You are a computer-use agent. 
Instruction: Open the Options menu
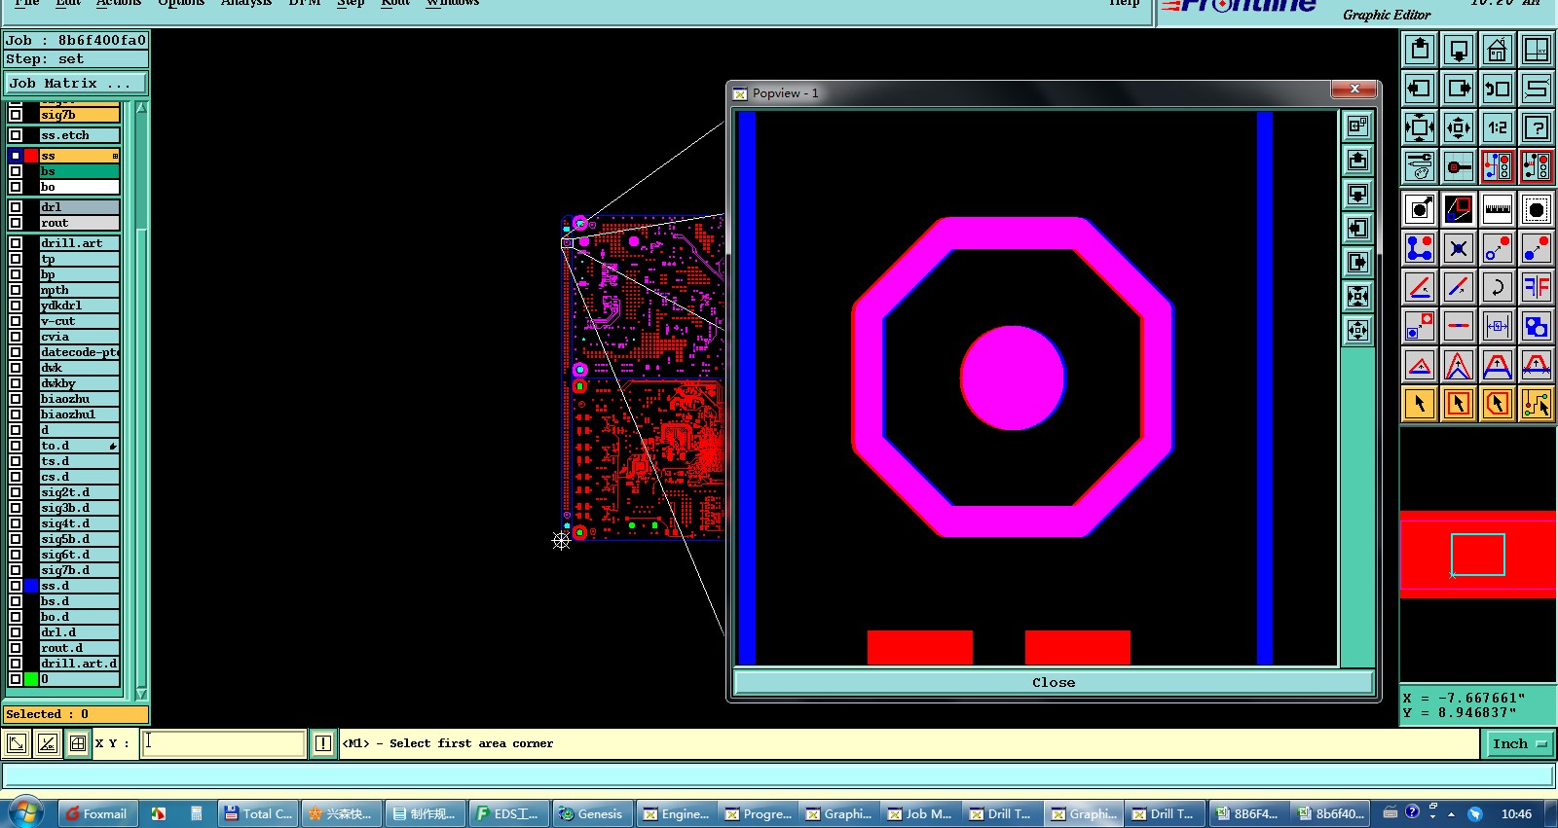(181, 3)
